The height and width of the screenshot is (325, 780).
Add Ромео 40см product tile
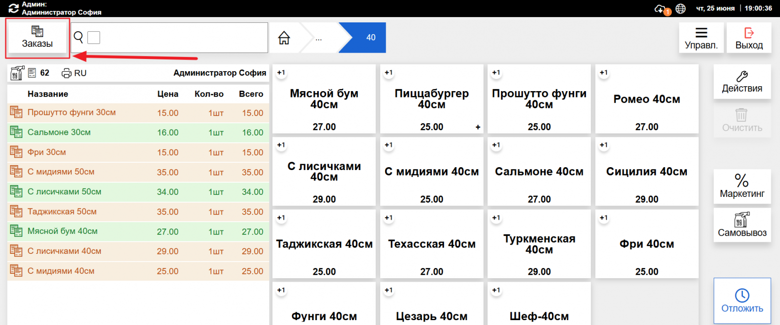(x=647, y=99)
